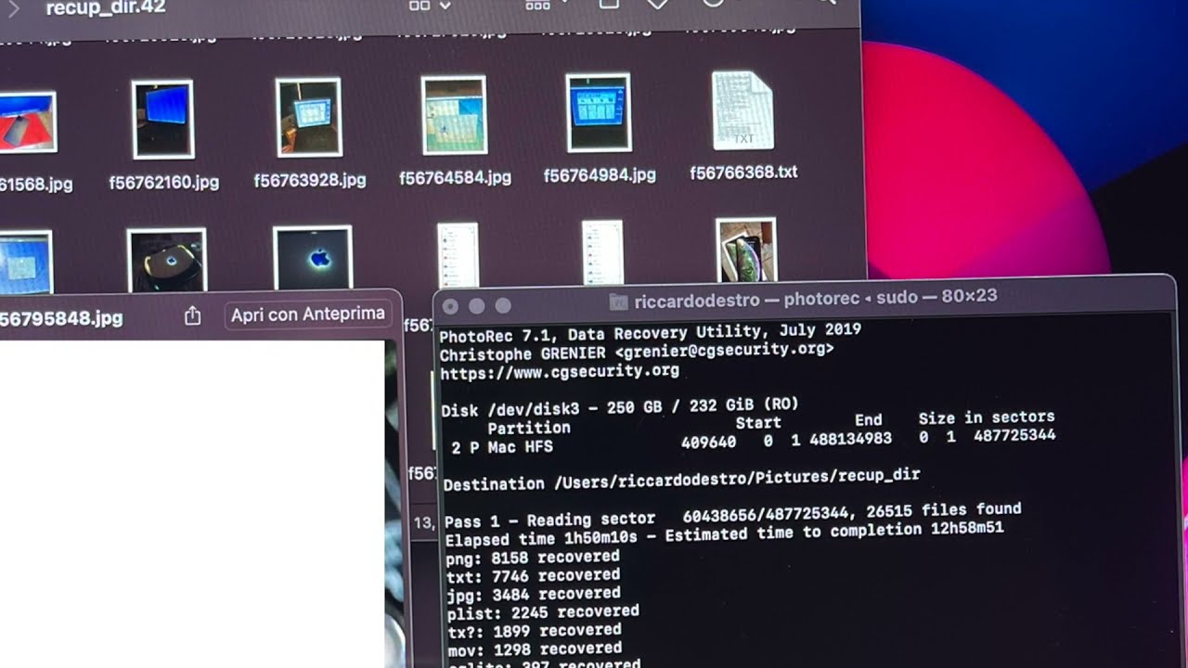Click the file name label f56766368.txt
The image size is (1188, 668).
(x=743, y=172)
